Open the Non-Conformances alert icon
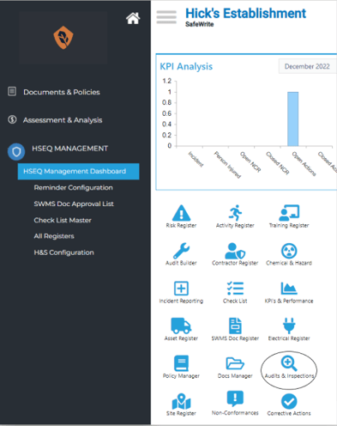This screenshot has height=426, width=337. (235, 399)
